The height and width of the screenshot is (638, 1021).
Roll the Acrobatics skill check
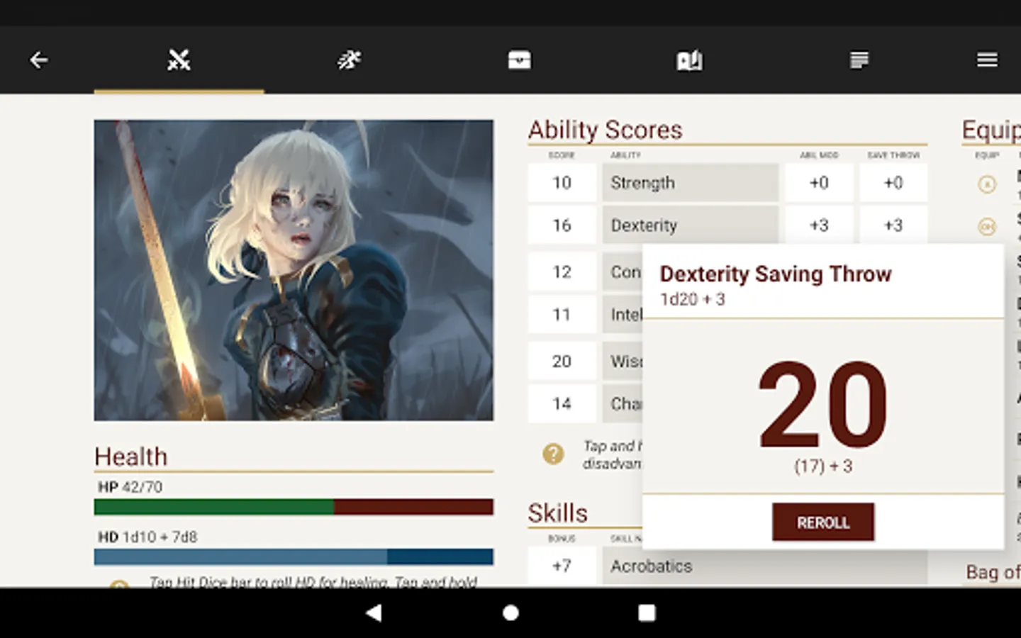coord(765,566)
